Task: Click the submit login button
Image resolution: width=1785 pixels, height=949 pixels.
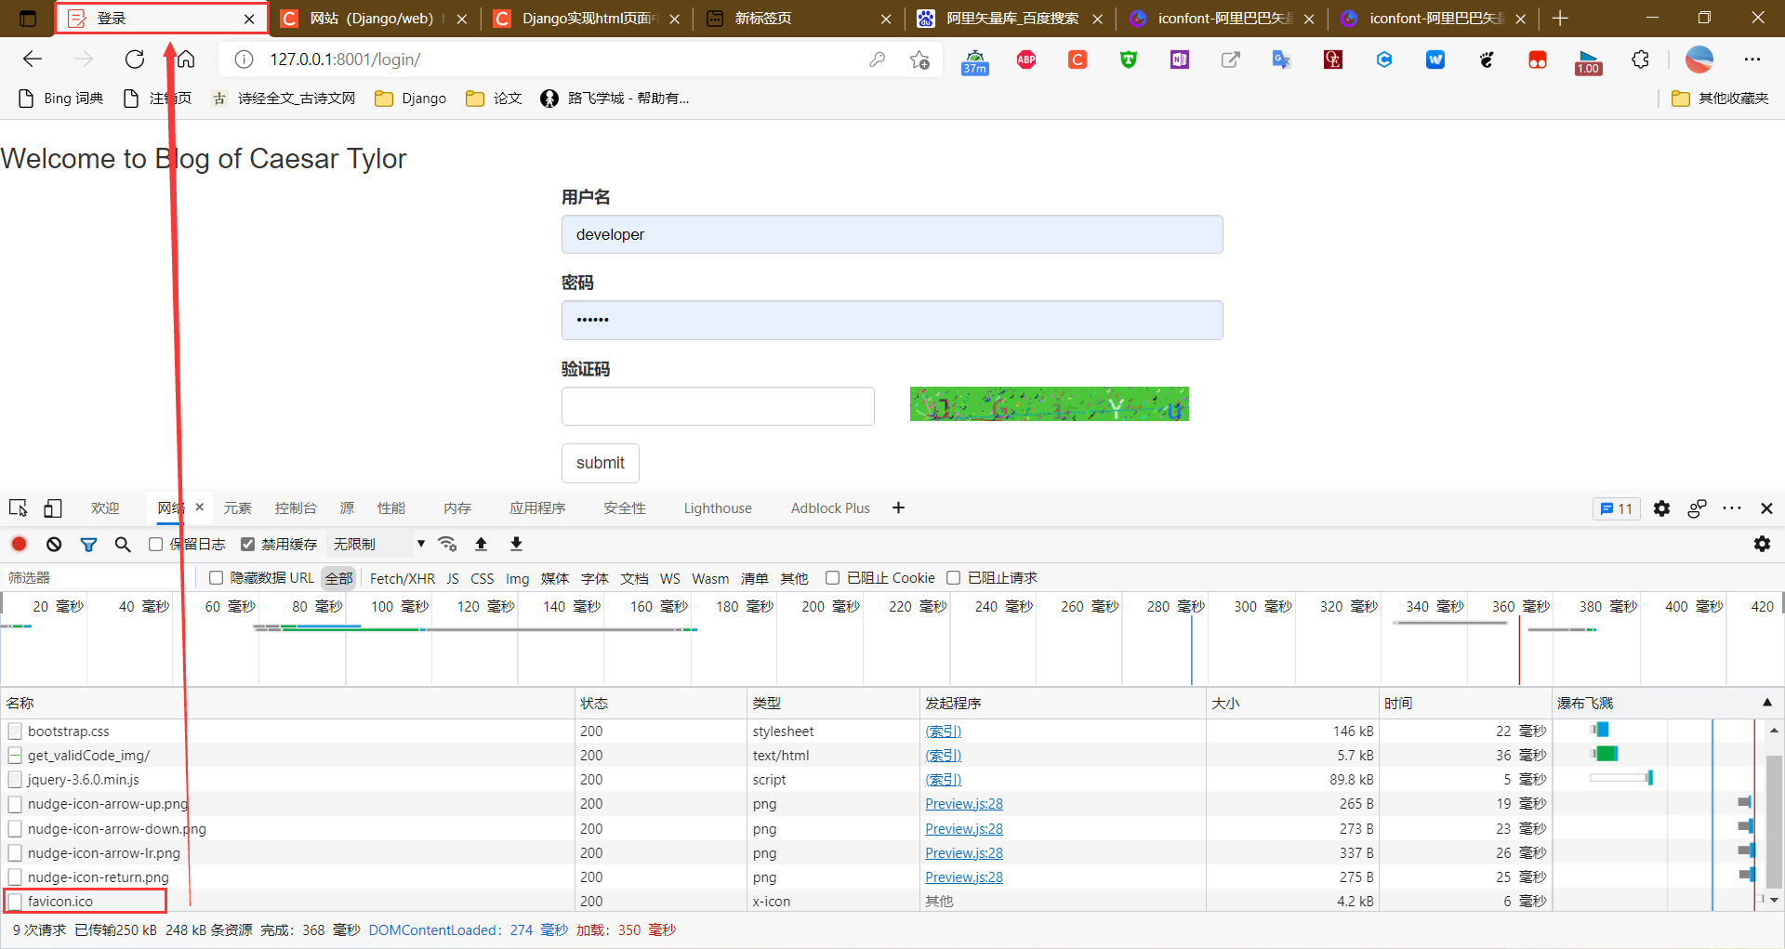Action: (x=601, y=463)
